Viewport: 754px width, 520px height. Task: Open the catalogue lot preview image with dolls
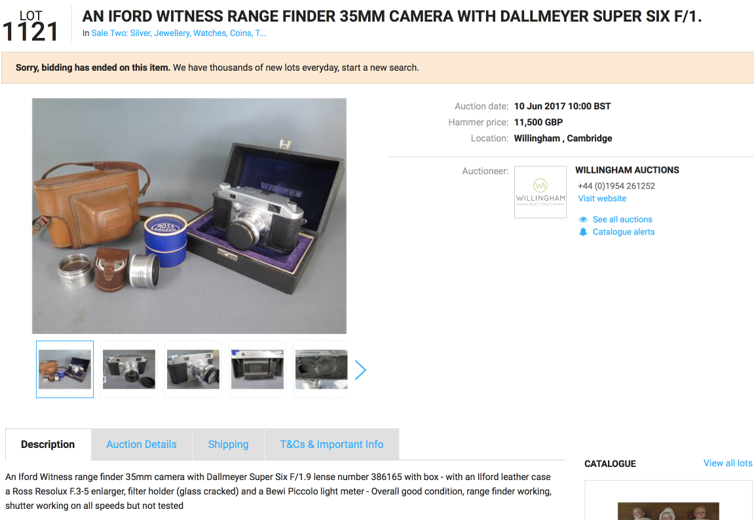(x=668, y=511)
